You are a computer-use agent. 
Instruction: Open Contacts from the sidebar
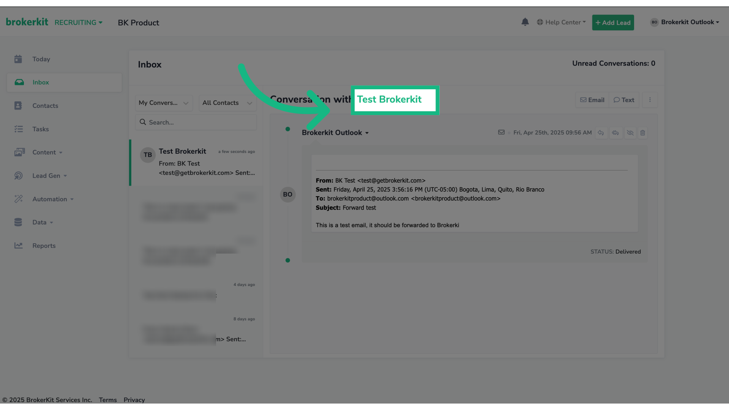45,106
